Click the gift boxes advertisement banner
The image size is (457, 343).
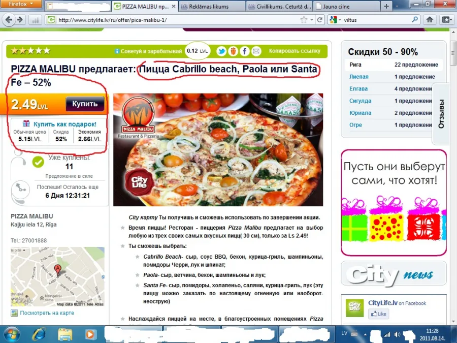pyautogui.click(x=394, y=203)
